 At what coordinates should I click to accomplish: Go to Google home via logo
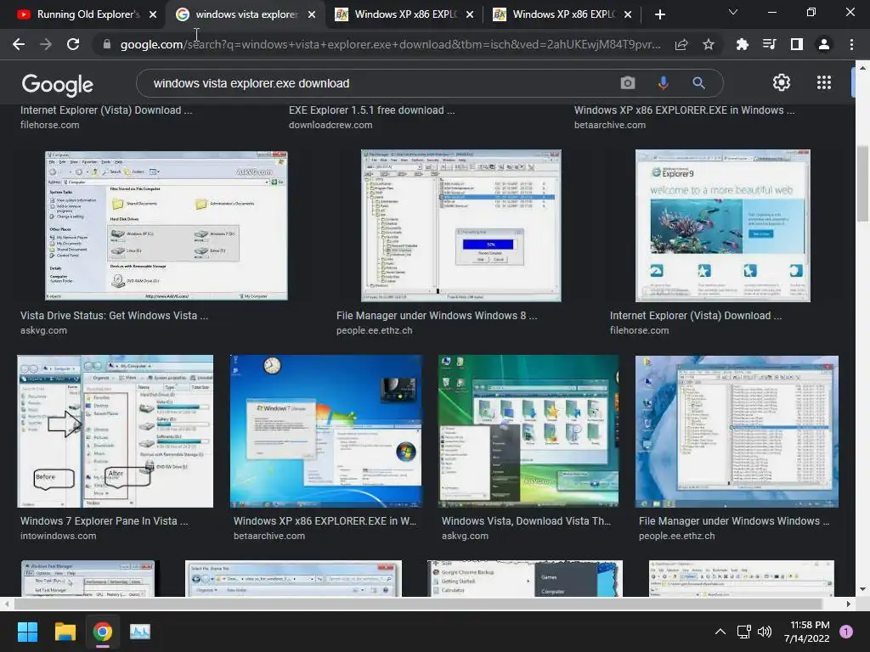(57, 84)
